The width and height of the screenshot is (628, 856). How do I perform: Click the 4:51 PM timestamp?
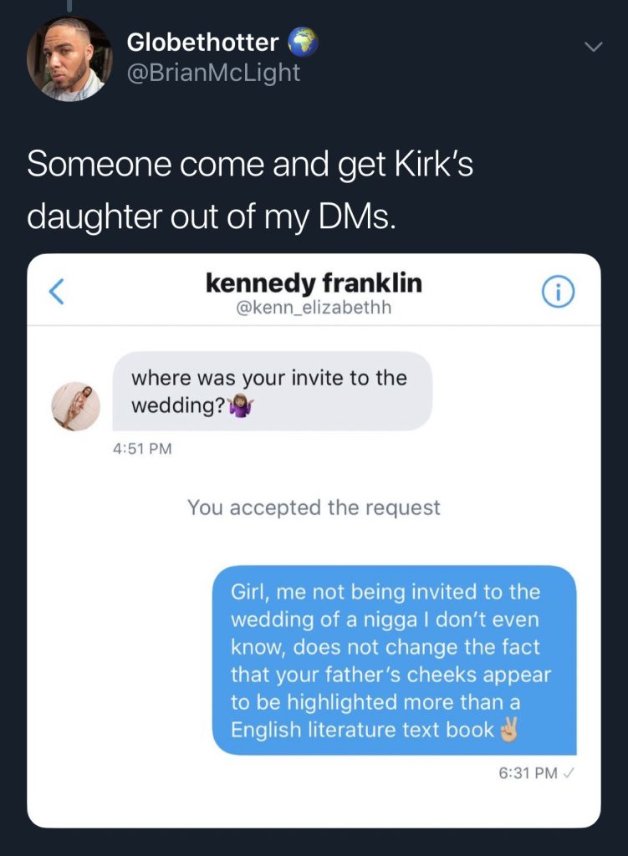coord(142,448)
